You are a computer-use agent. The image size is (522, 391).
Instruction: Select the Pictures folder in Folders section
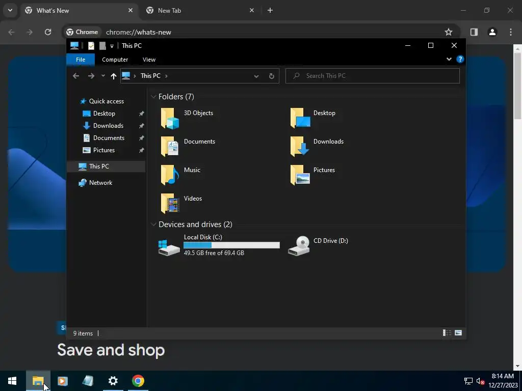(312, 175)
